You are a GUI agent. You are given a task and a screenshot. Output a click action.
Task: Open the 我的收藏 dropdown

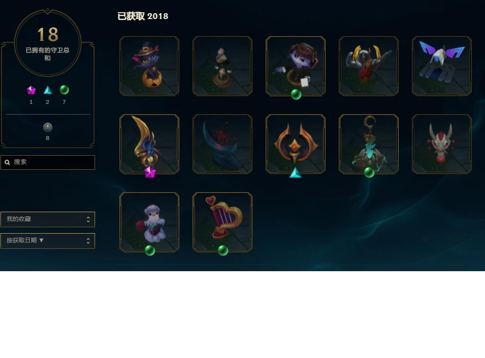coord(48,219)
